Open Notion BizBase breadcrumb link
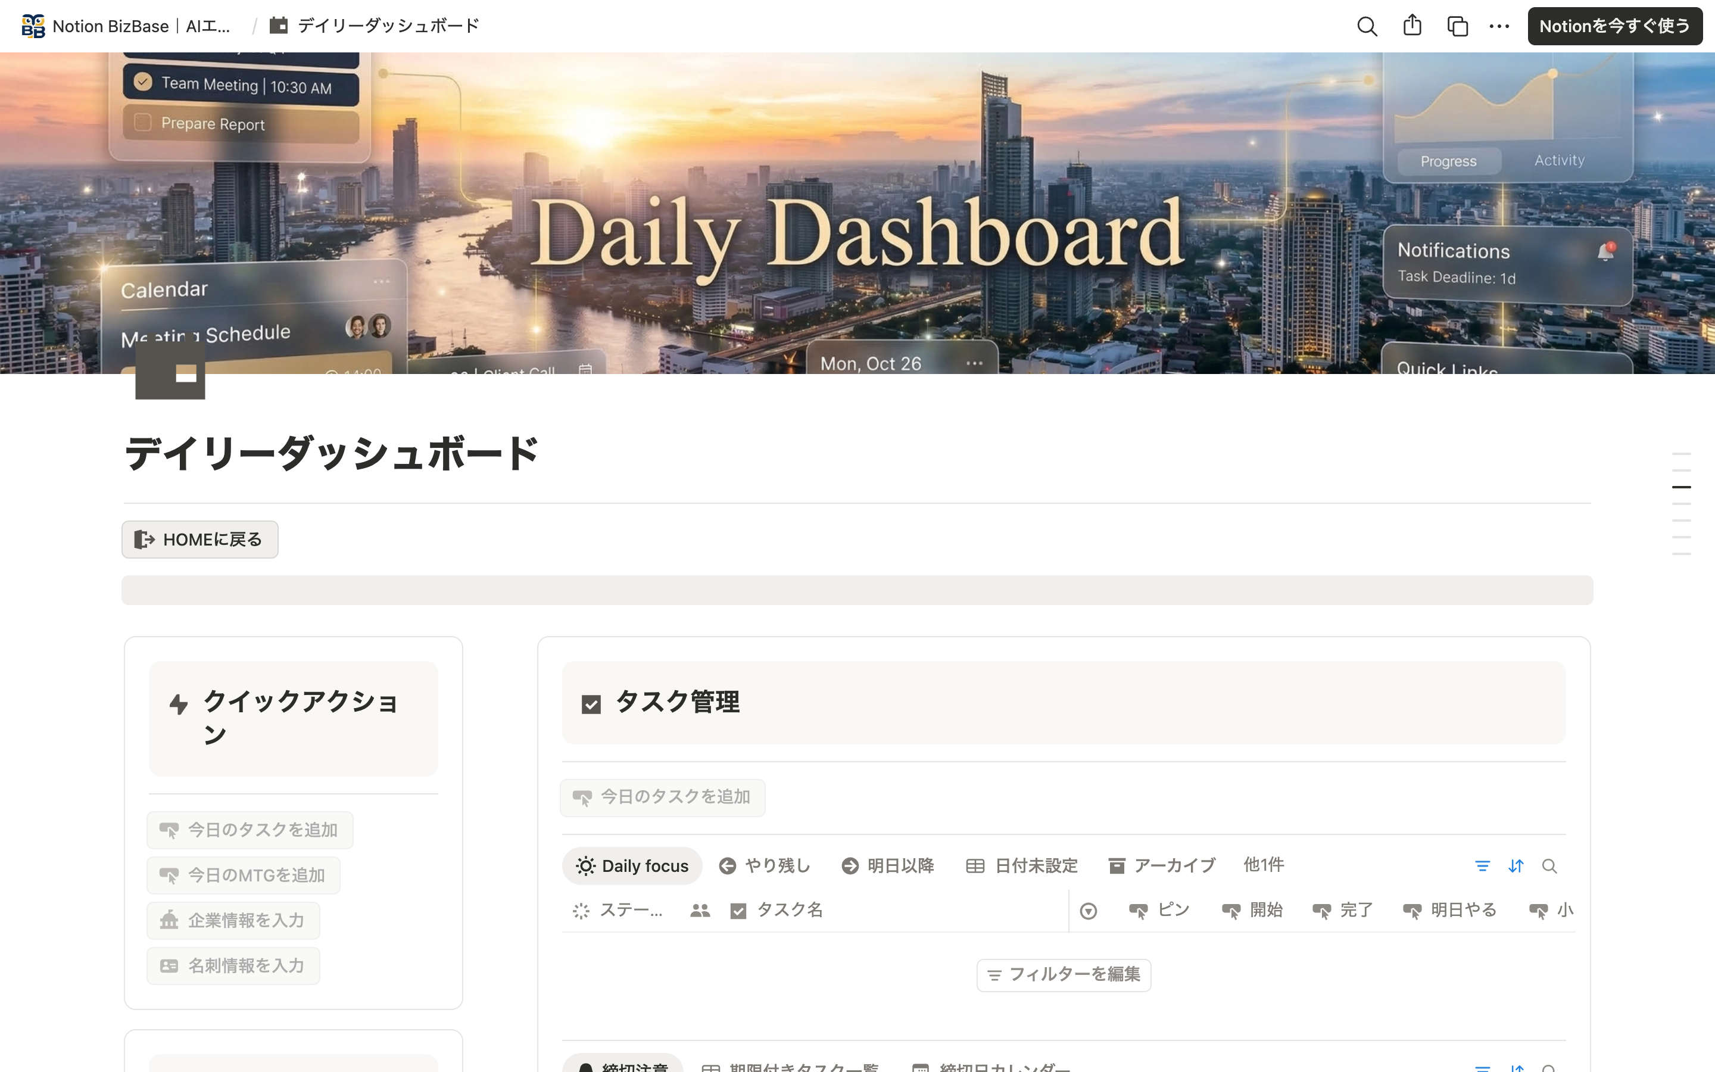 tap(126, 26)
